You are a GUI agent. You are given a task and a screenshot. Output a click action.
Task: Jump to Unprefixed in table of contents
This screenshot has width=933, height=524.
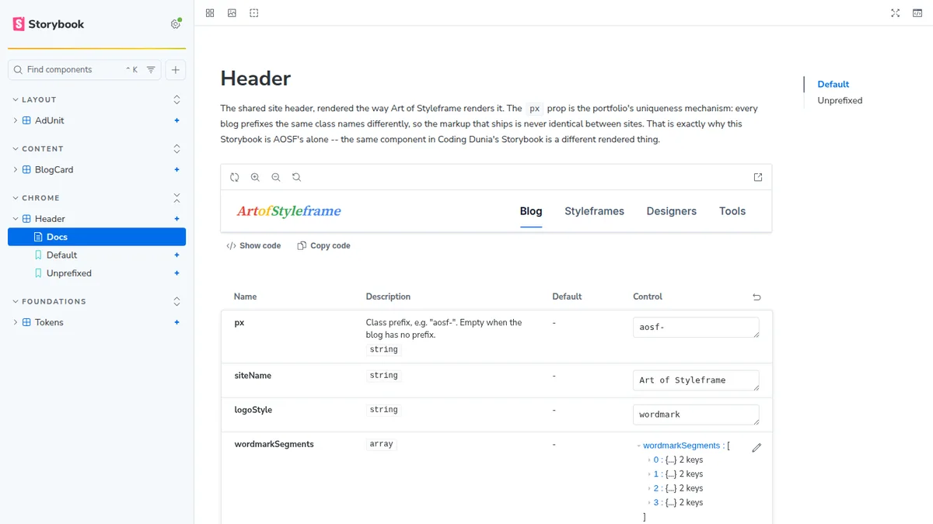tap(840, 100)
